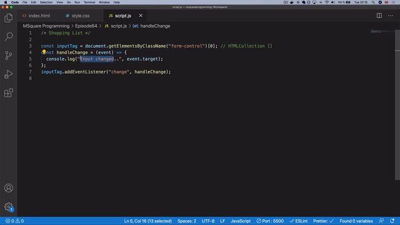
Task: Change indentation via Spaces: 2
Action: point(187,221)
